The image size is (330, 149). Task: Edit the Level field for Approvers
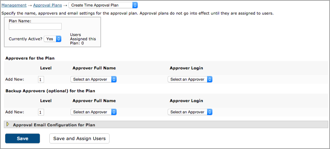click(x=41, y=79)
